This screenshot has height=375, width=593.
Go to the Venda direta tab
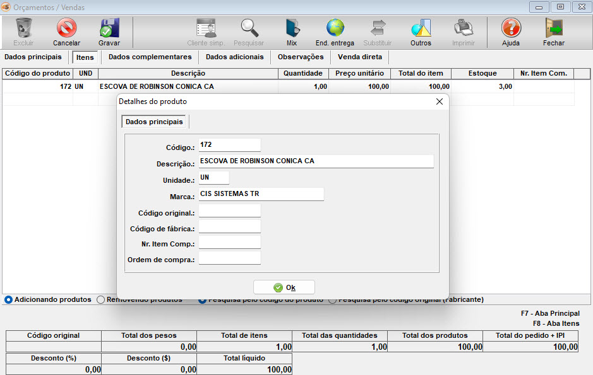point(360,57)
